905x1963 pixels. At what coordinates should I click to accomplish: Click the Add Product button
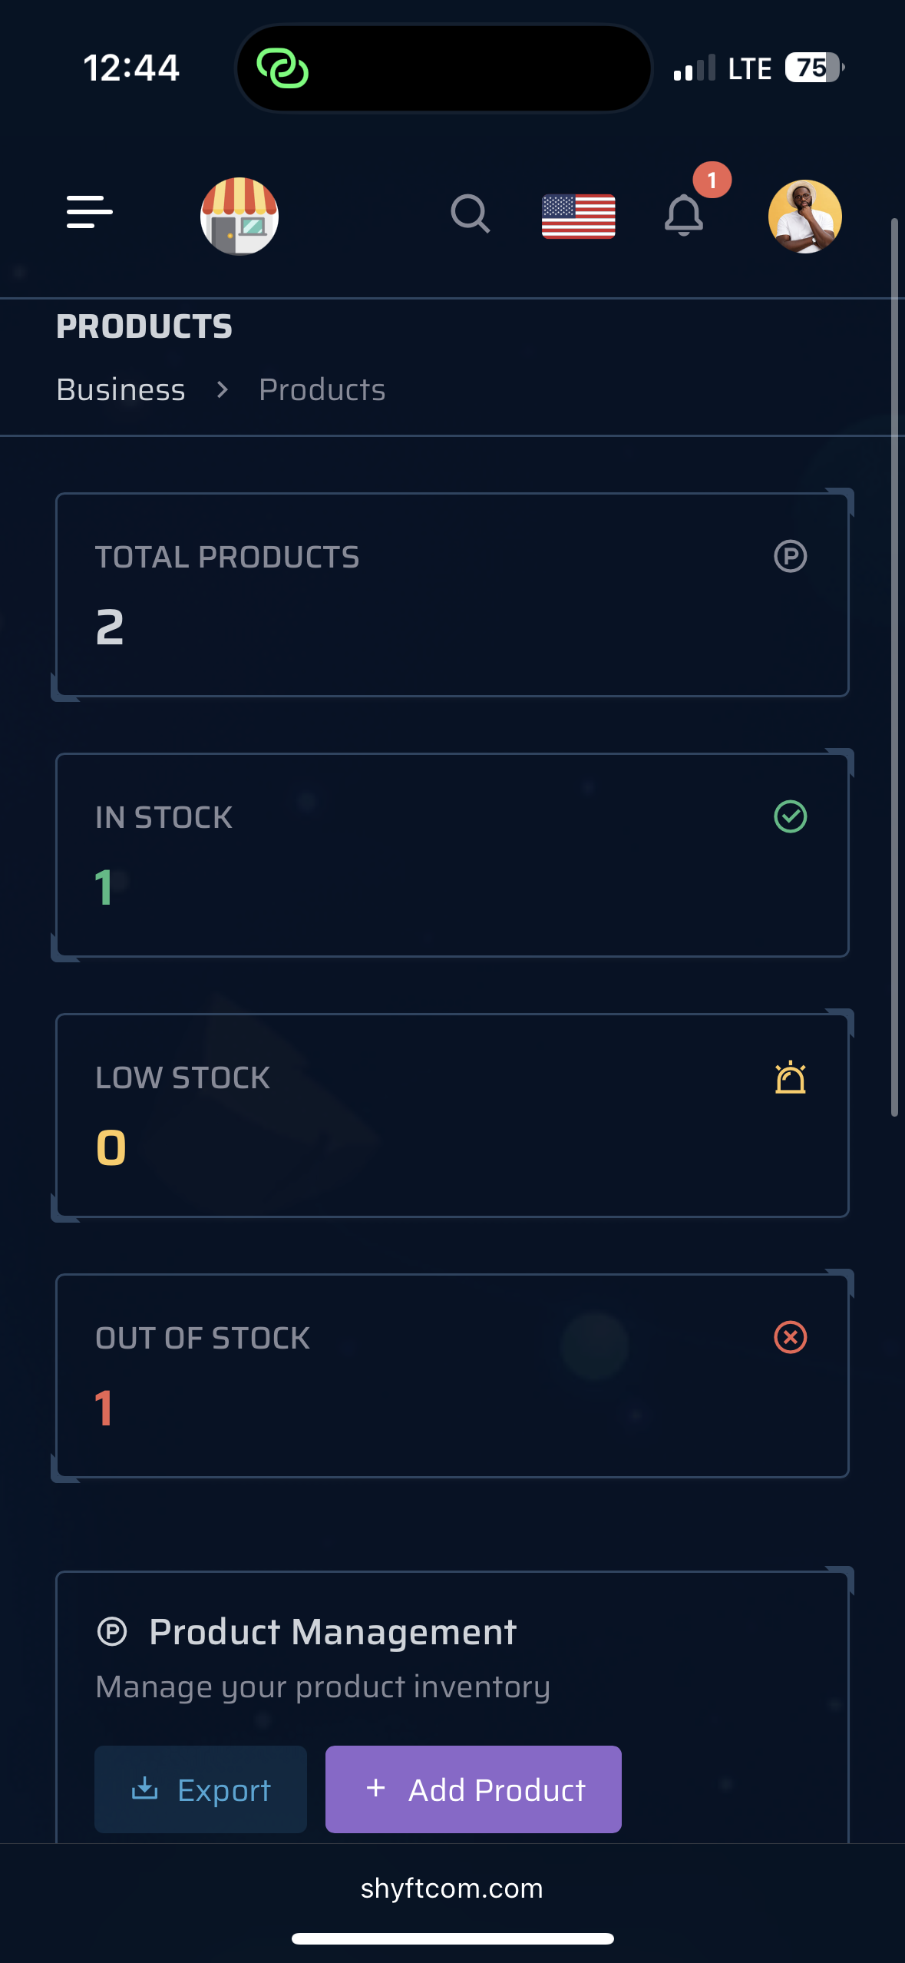(474, 1789)
